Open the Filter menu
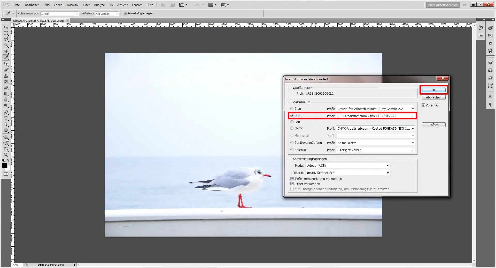The height and width of the screenshot is (268, 496). pyautogui.click(x=86, y=5)
